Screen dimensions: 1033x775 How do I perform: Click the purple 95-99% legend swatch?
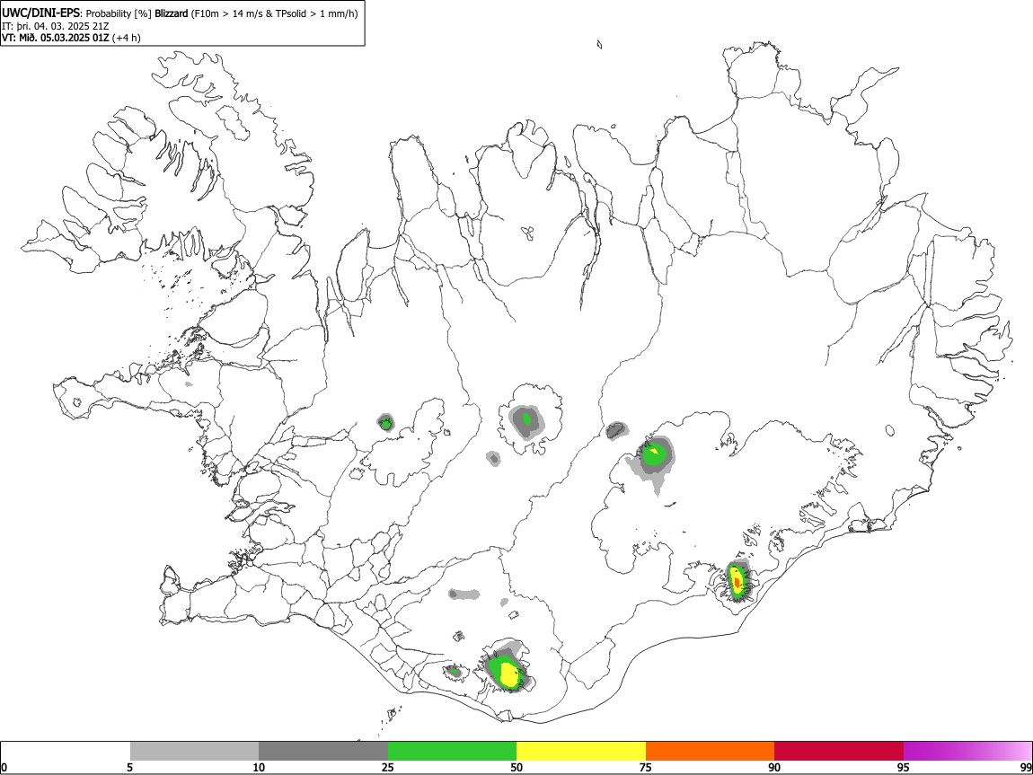click(967, 751)
